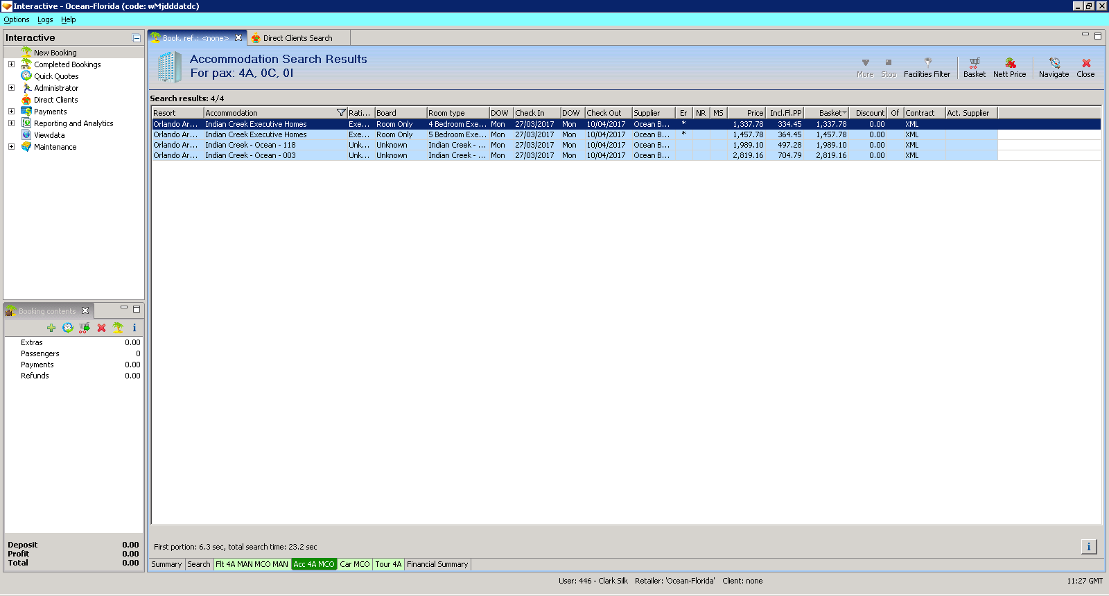Image resolution: width=1109 pixels, height=596 pixels.
Task: Click the palm tree island icon in Booking contents toolbar
Action: click(118, 328)
